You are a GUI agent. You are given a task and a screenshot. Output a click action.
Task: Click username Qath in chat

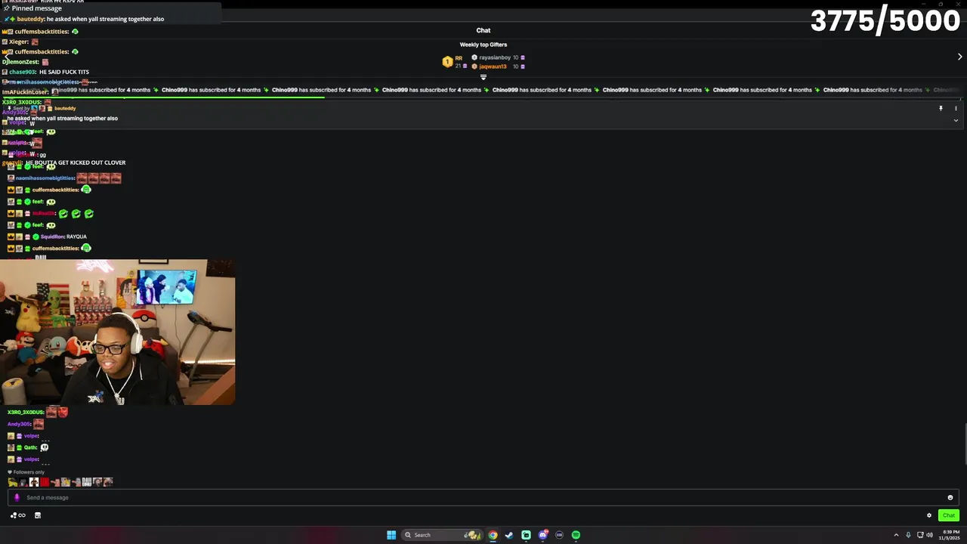[x=30, y=447]
